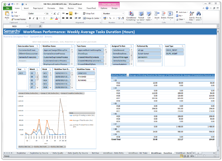Select SemarchyFinancials in the Data Location Name slicer
222x161 pixels.
28,57
